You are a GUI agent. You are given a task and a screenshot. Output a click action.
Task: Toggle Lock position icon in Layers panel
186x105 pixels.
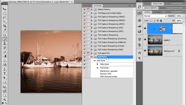pos(158,21)
